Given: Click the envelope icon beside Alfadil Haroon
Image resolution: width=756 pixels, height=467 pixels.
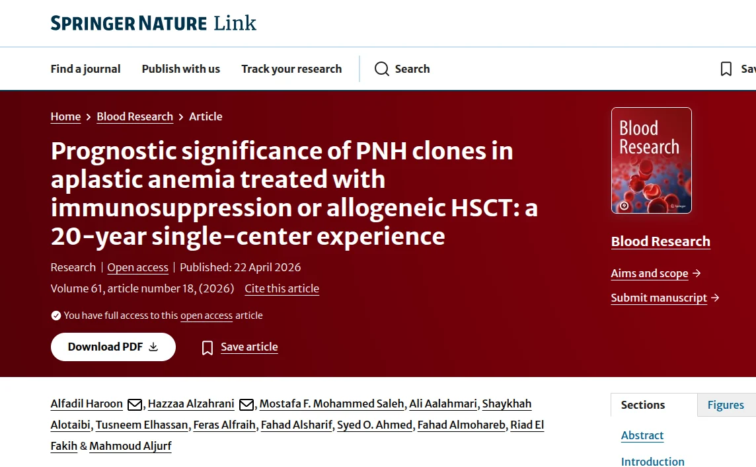Looking at the screenshot, I should tap(134, 403).
